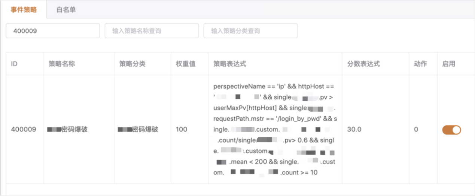475x196 pixels.
Task: Select the 400009 ID cell in the table row
Action: 24,130
